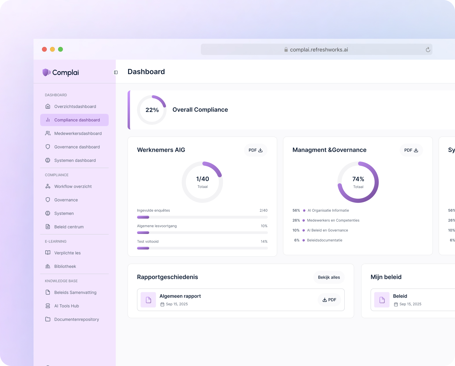Click the brain icon beside Systemen dashboard

[x=48, y=160]
